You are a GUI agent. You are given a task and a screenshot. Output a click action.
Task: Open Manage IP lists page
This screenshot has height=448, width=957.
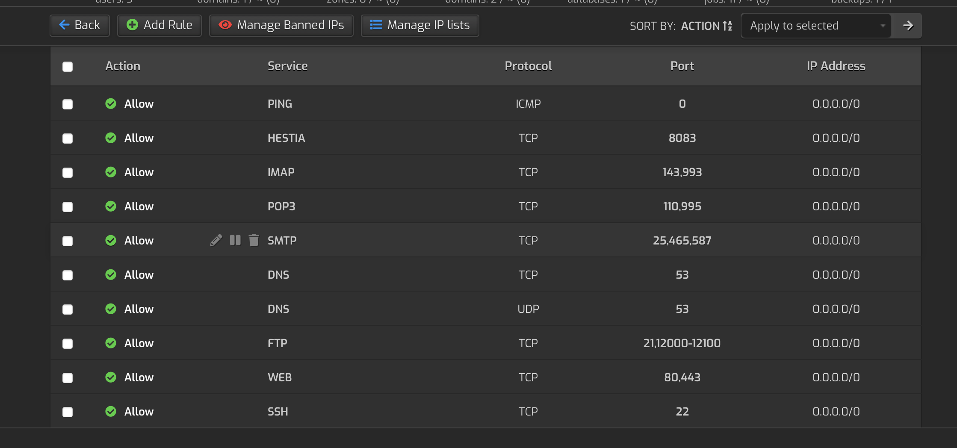point(420,25)
